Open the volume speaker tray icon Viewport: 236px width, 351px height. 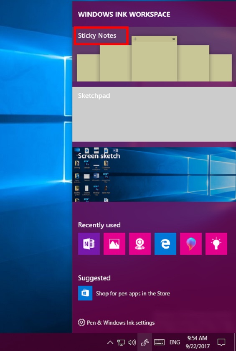point(132,342)
